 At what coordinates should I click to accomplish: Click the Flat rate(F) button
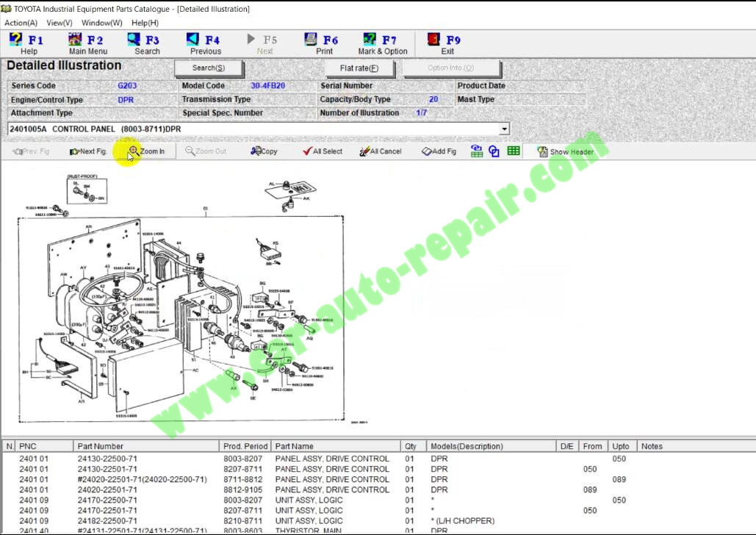[x=359, y=68]
